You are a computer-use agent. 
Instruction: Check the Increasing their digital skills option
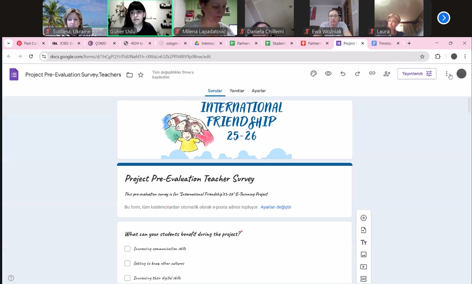point(127,278)
